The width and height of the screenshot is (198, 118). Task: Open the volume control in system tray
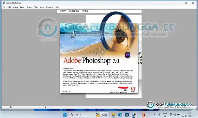pos(175,115)
